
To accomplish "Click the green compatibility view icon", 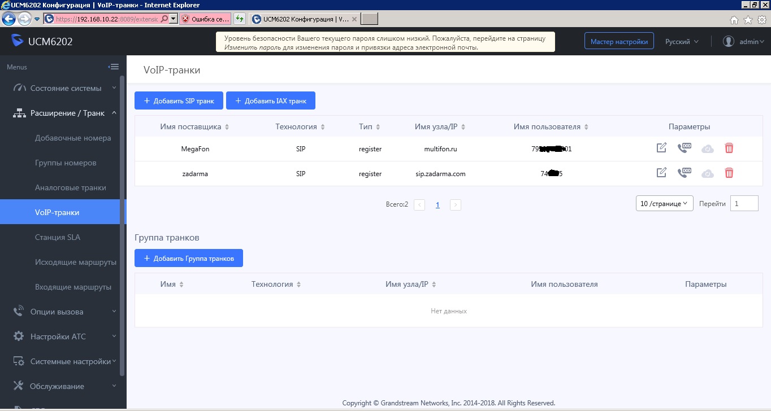I will (x=240, y=19).
